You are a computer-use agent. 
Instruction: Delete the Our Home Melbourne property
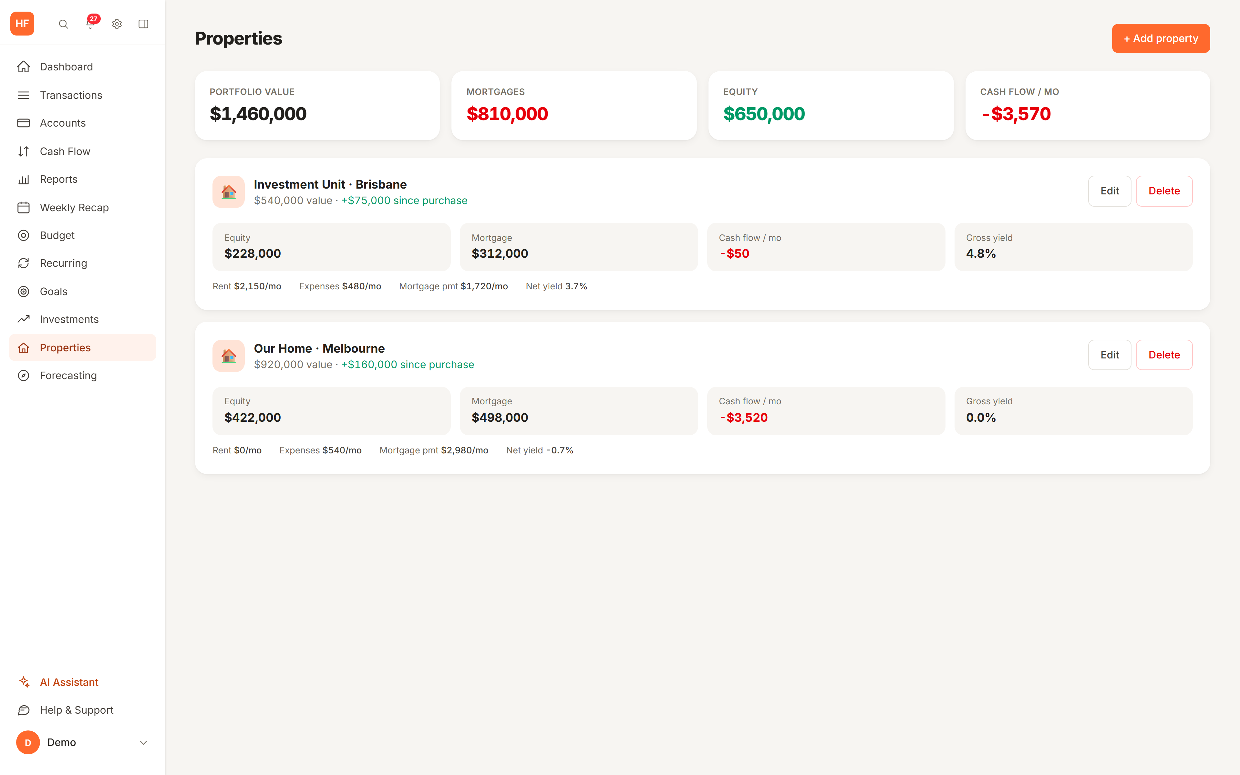[1164, 355]
